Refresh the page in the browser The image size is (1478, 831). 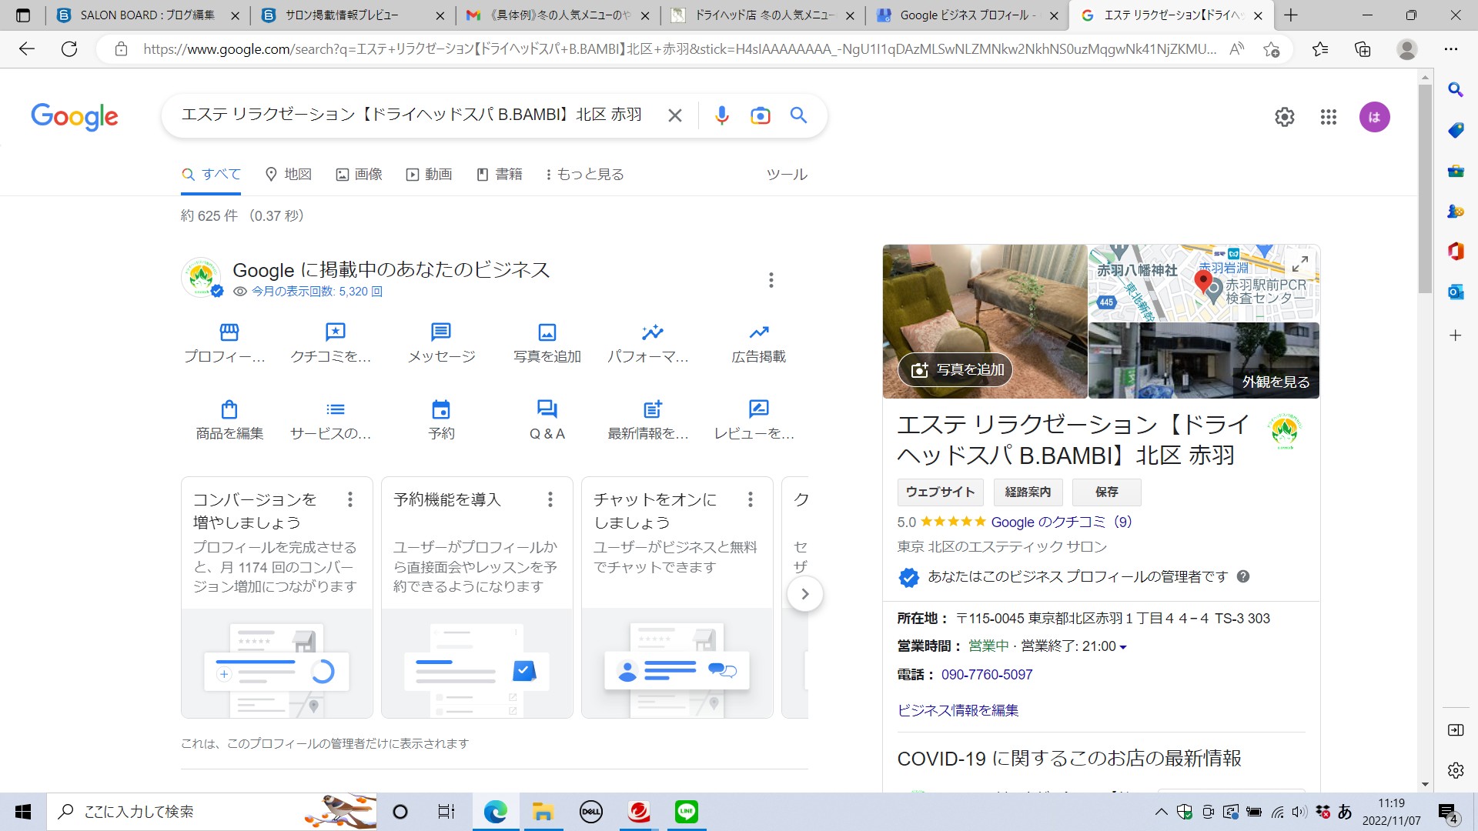click(69, 49)
